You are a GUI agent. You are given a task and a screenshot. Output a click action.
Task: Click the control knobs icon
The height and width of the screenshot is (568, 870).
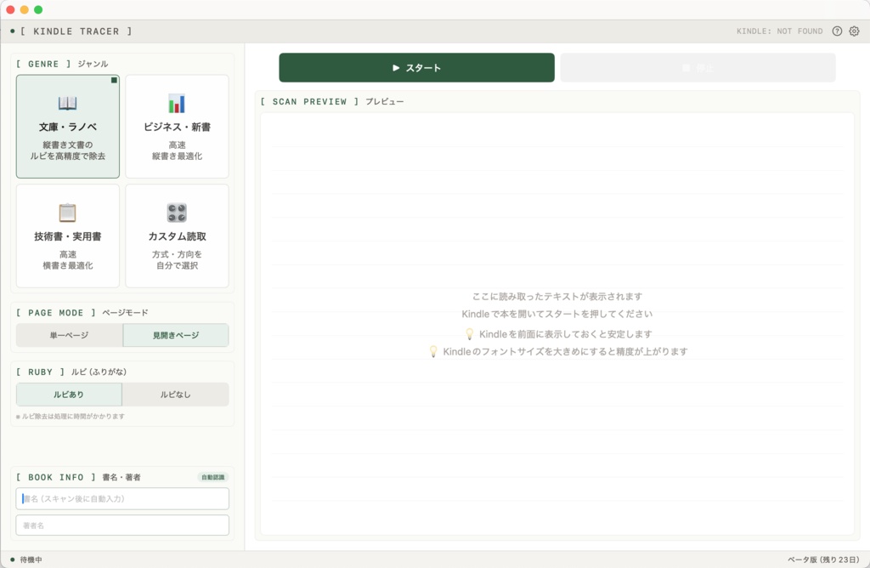pyautogui.click(x=177, y=213)
